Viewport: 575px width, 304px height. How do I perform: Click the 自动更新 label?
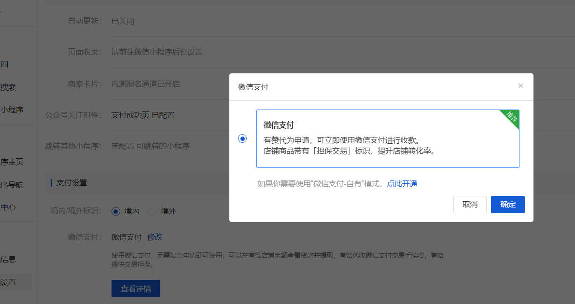point(84,21)
